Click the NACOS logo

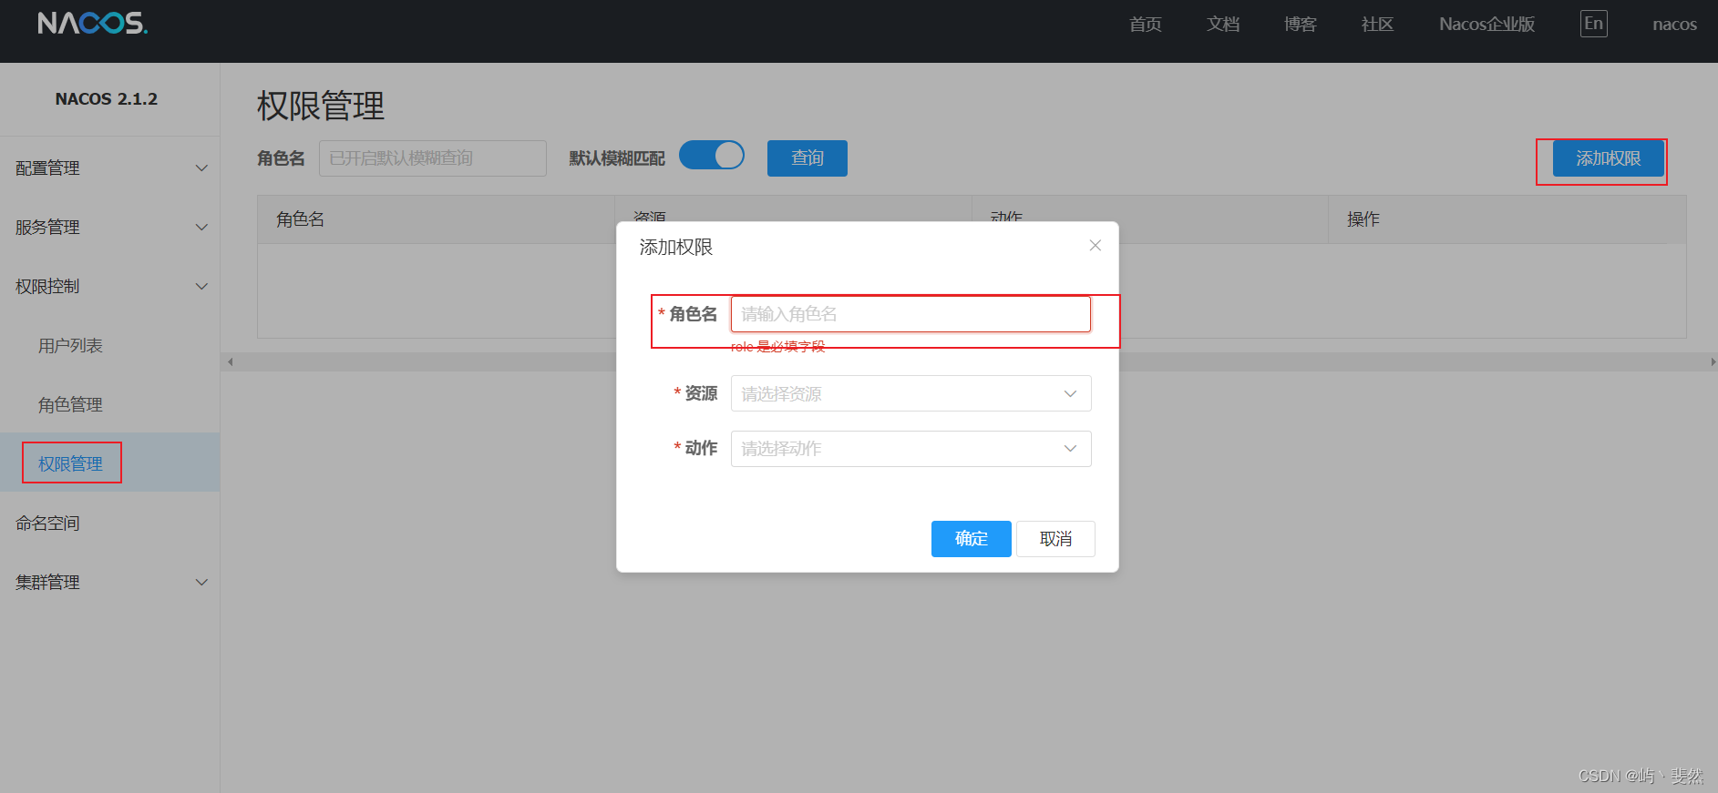click(x=92, y=23)
